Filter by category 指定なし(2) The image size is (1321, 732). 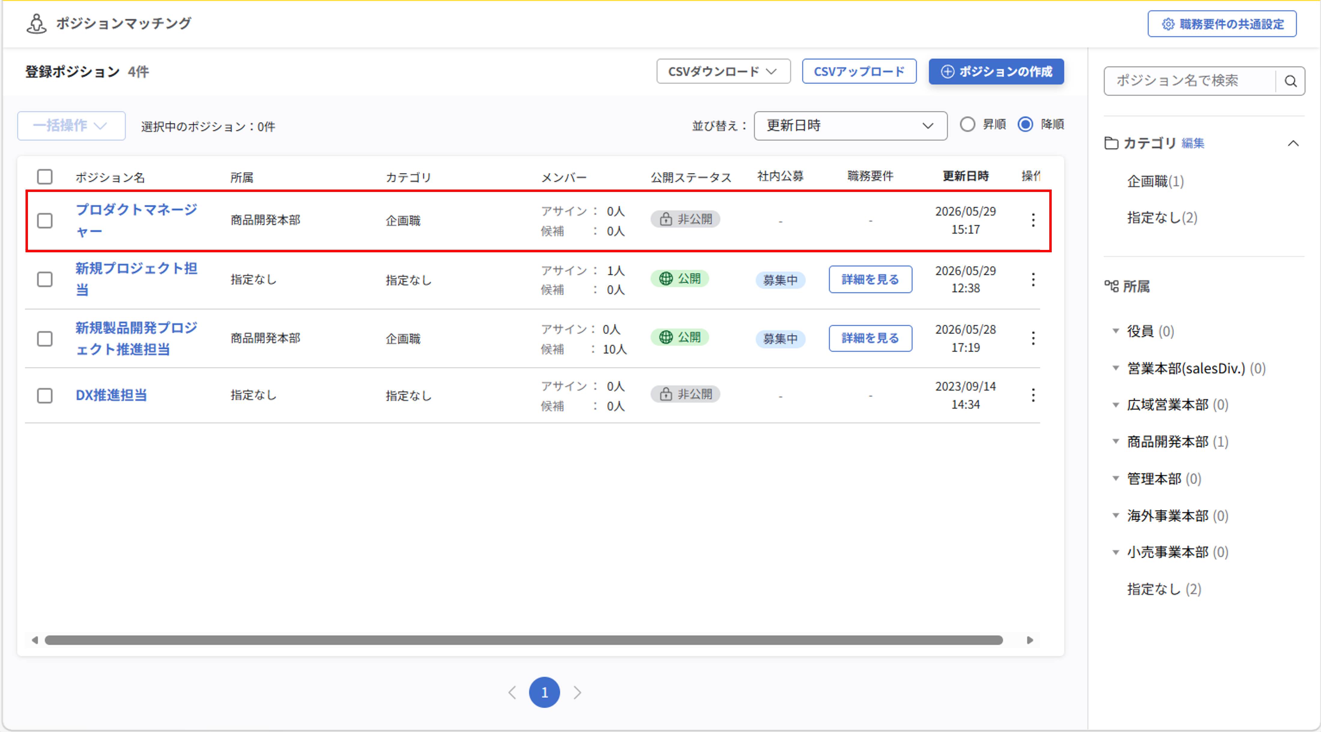[x=1162, y=217]
